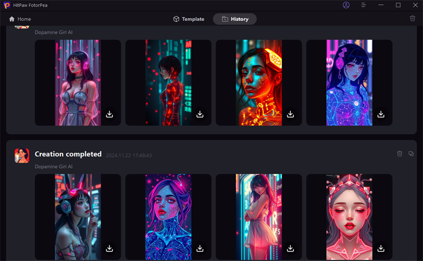The height and width of the screenshot is (261, 423).
Task: Click the timestamp 2024.11.22 17:48:43
Action: 128,155
